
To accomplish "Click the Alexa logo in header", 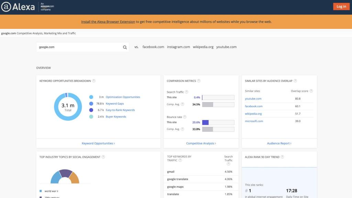I will [x=18, y=7].
